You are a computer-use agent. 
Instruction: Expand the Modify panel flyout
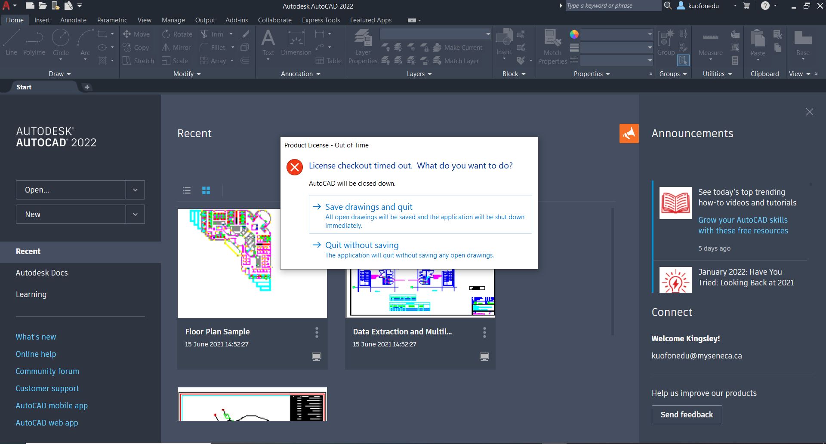(187, 74)
